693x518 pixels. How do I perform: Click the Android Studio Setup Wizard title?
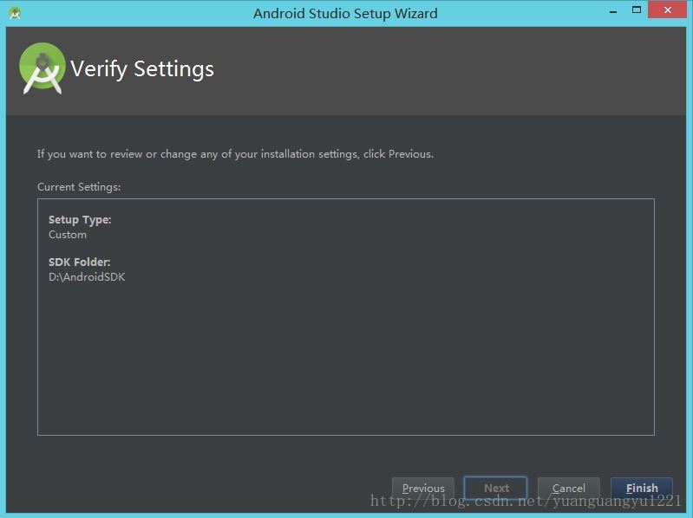click(x=345, y=13)
